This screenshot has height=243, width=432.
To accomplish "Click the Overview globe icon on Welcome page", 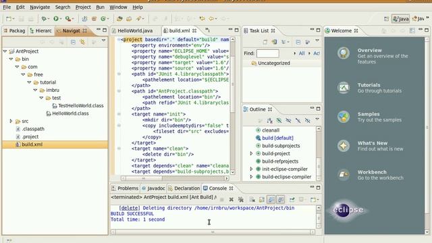I will tap(344, 53).
